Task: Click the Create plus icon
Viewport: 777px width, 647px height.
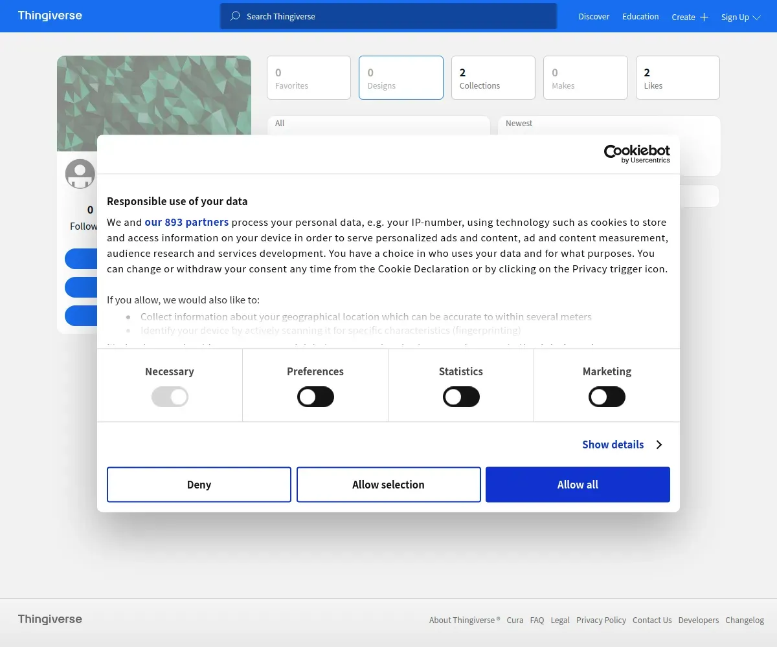Action: [x=704, y=17]
